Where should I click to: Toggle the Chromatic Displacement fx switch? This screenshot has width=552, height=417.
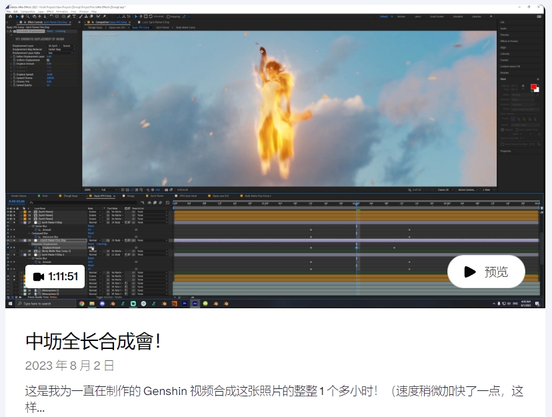[x=11, y=31]
